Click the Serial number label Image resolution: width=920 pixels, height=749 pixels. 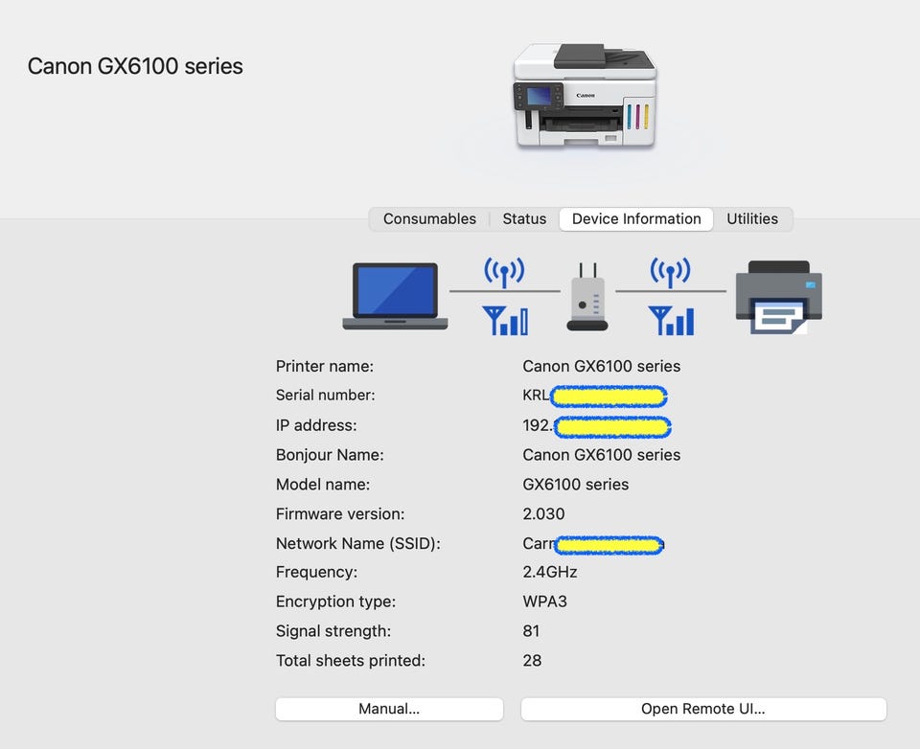coord(325,395)
